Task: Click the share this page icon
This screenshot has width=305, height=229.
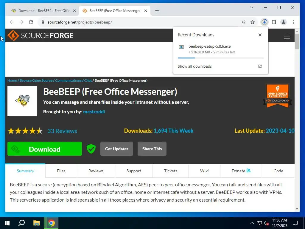Action: click(243, 22)
